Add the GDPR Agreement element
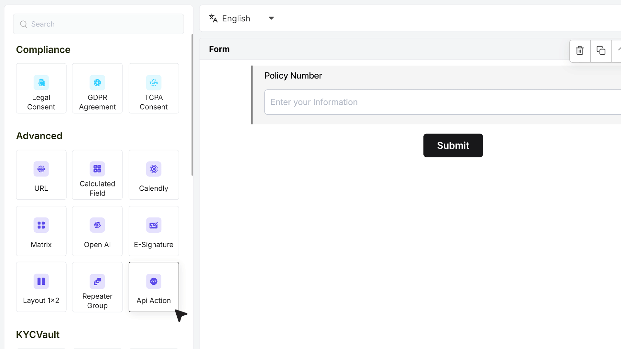 click(97, 88)
